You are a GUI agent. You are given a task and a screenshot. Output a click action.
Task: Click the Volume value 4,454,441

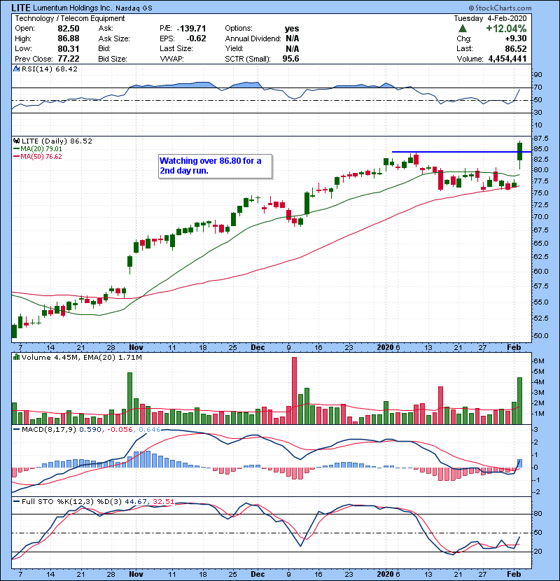507,59
